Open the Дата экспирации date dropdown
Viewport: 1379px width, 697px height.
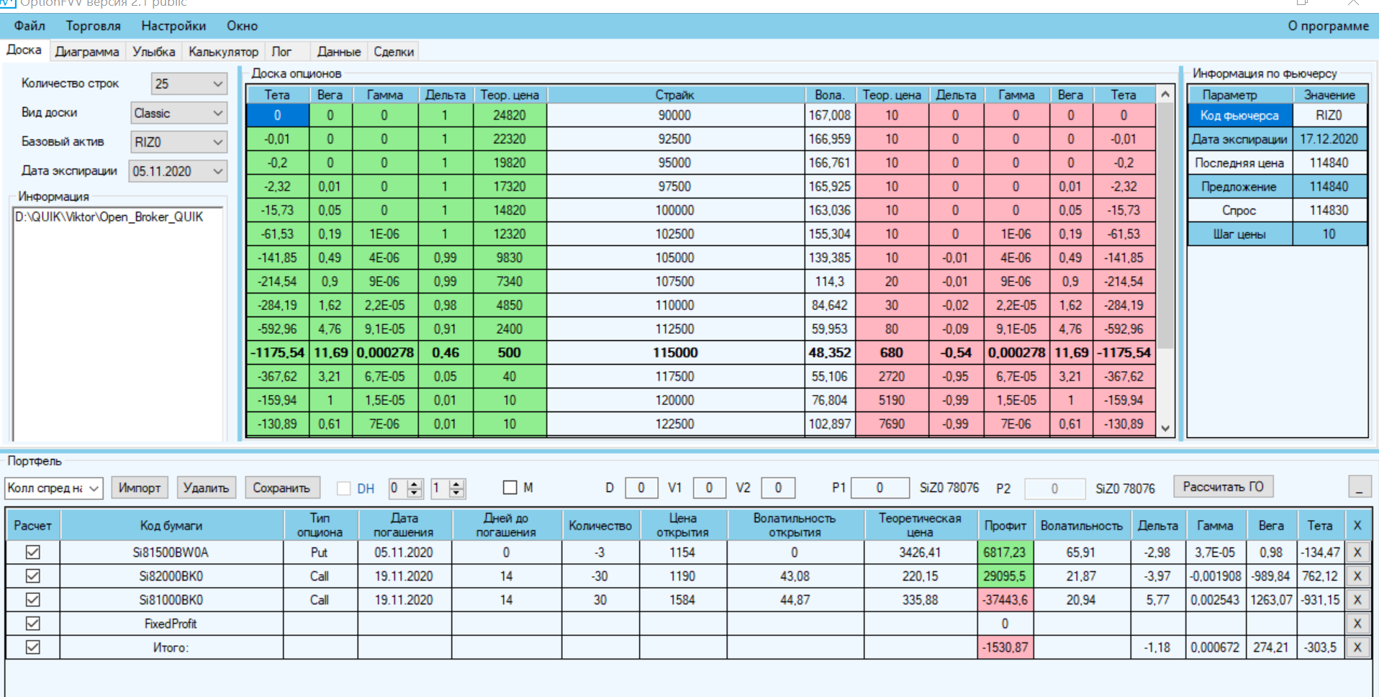pos(178,171)
